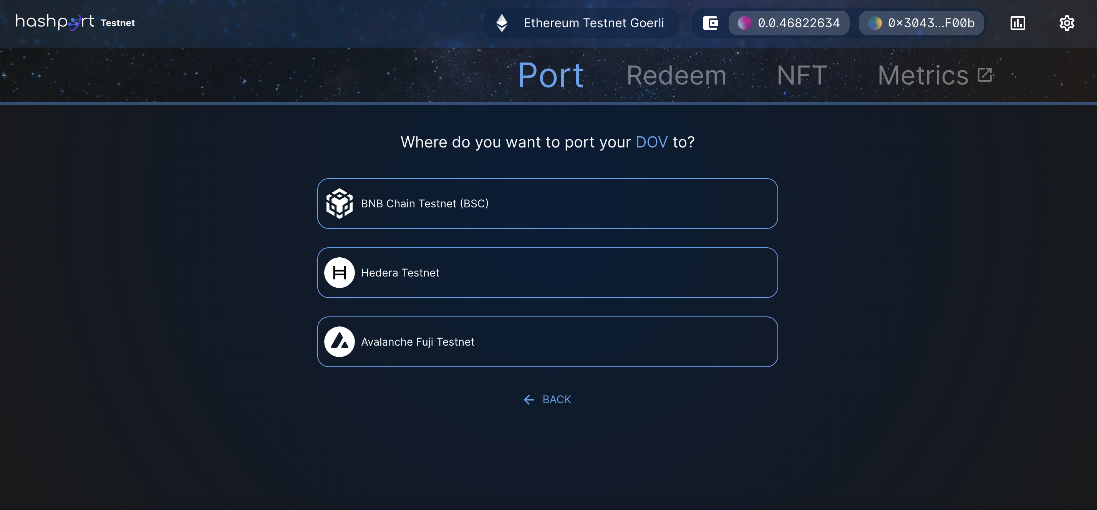
Task: Click the Hedera H logo
Action: pos(340,272)
